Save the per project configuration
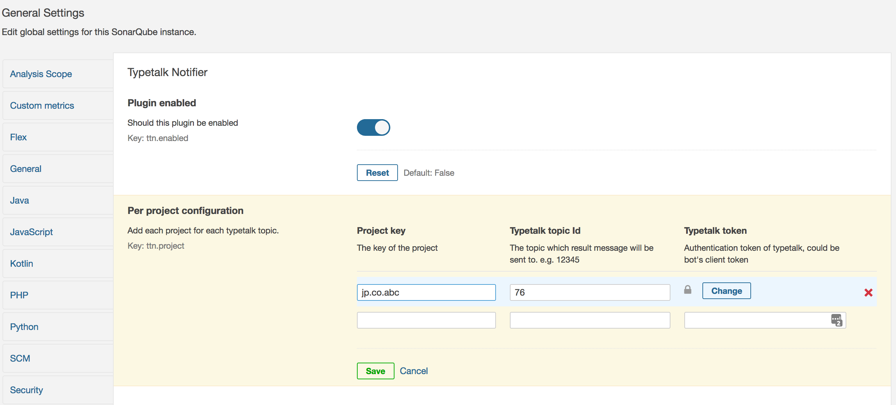The width and height of the screenshot is (896, 405). 375,371
